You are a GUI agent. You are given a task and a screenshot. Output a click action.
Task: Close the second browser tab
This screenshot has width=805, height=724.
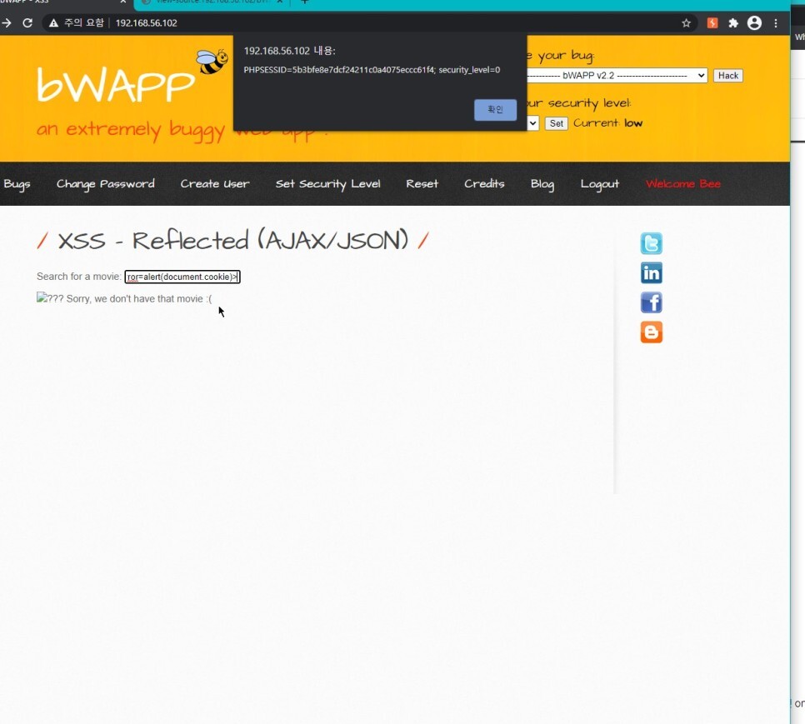280,2
